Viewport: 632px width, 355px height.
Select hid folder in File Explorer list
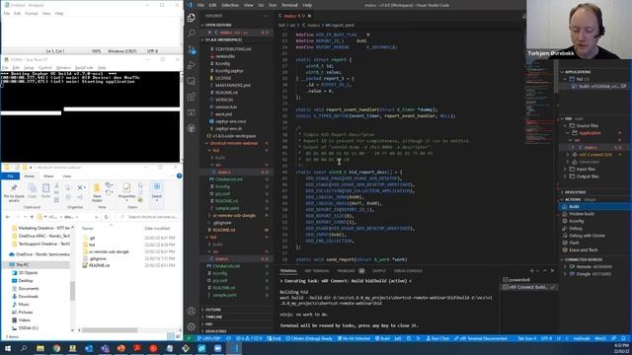[92, 245]
